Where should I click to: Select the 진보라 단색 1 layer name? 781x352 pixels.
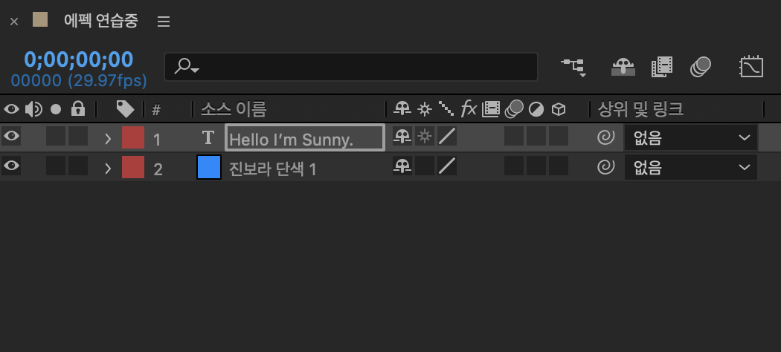pos(272,169)
